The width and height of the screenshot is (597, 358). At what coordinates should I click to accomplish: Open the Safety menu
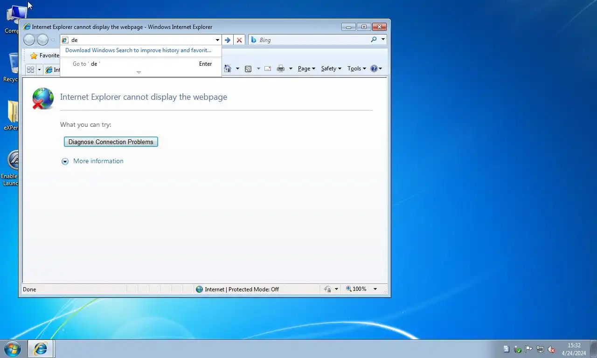331,69
